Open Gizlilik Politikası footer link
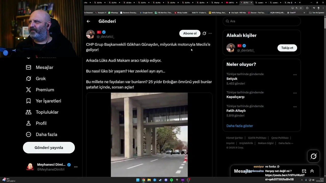 pos(257,138)
